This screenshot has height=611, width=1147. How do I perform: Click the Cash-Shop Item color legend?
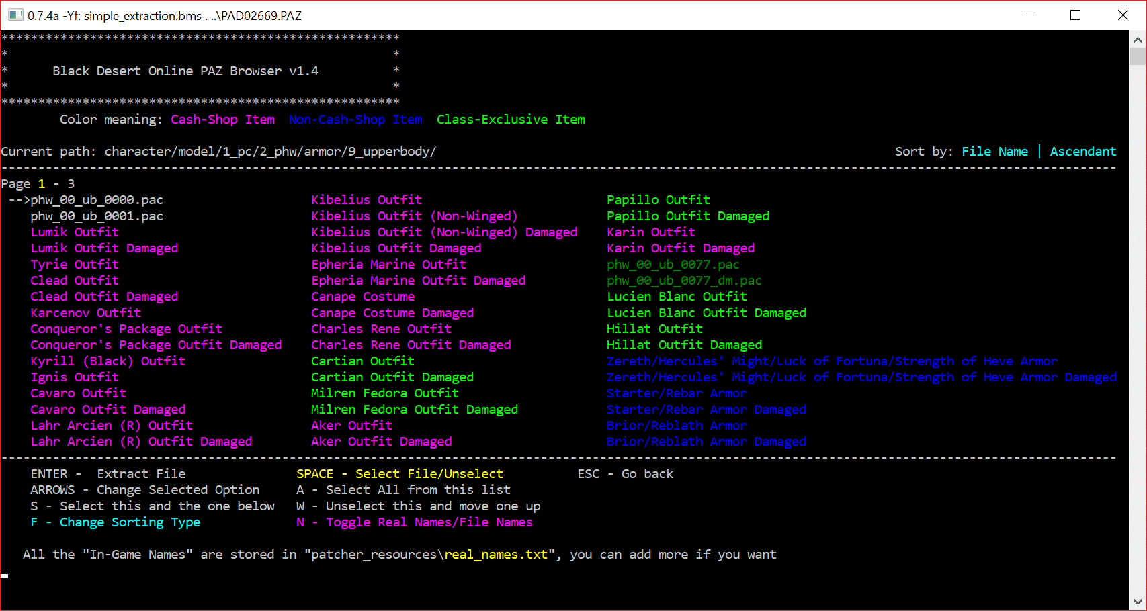222,120
